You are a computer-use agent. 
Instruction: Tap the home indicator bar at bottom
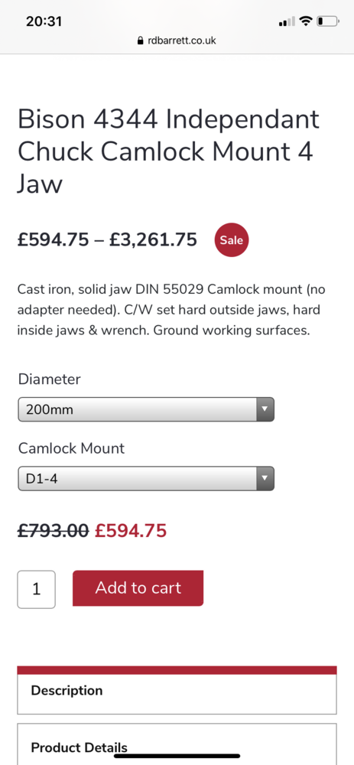[177, 756]
